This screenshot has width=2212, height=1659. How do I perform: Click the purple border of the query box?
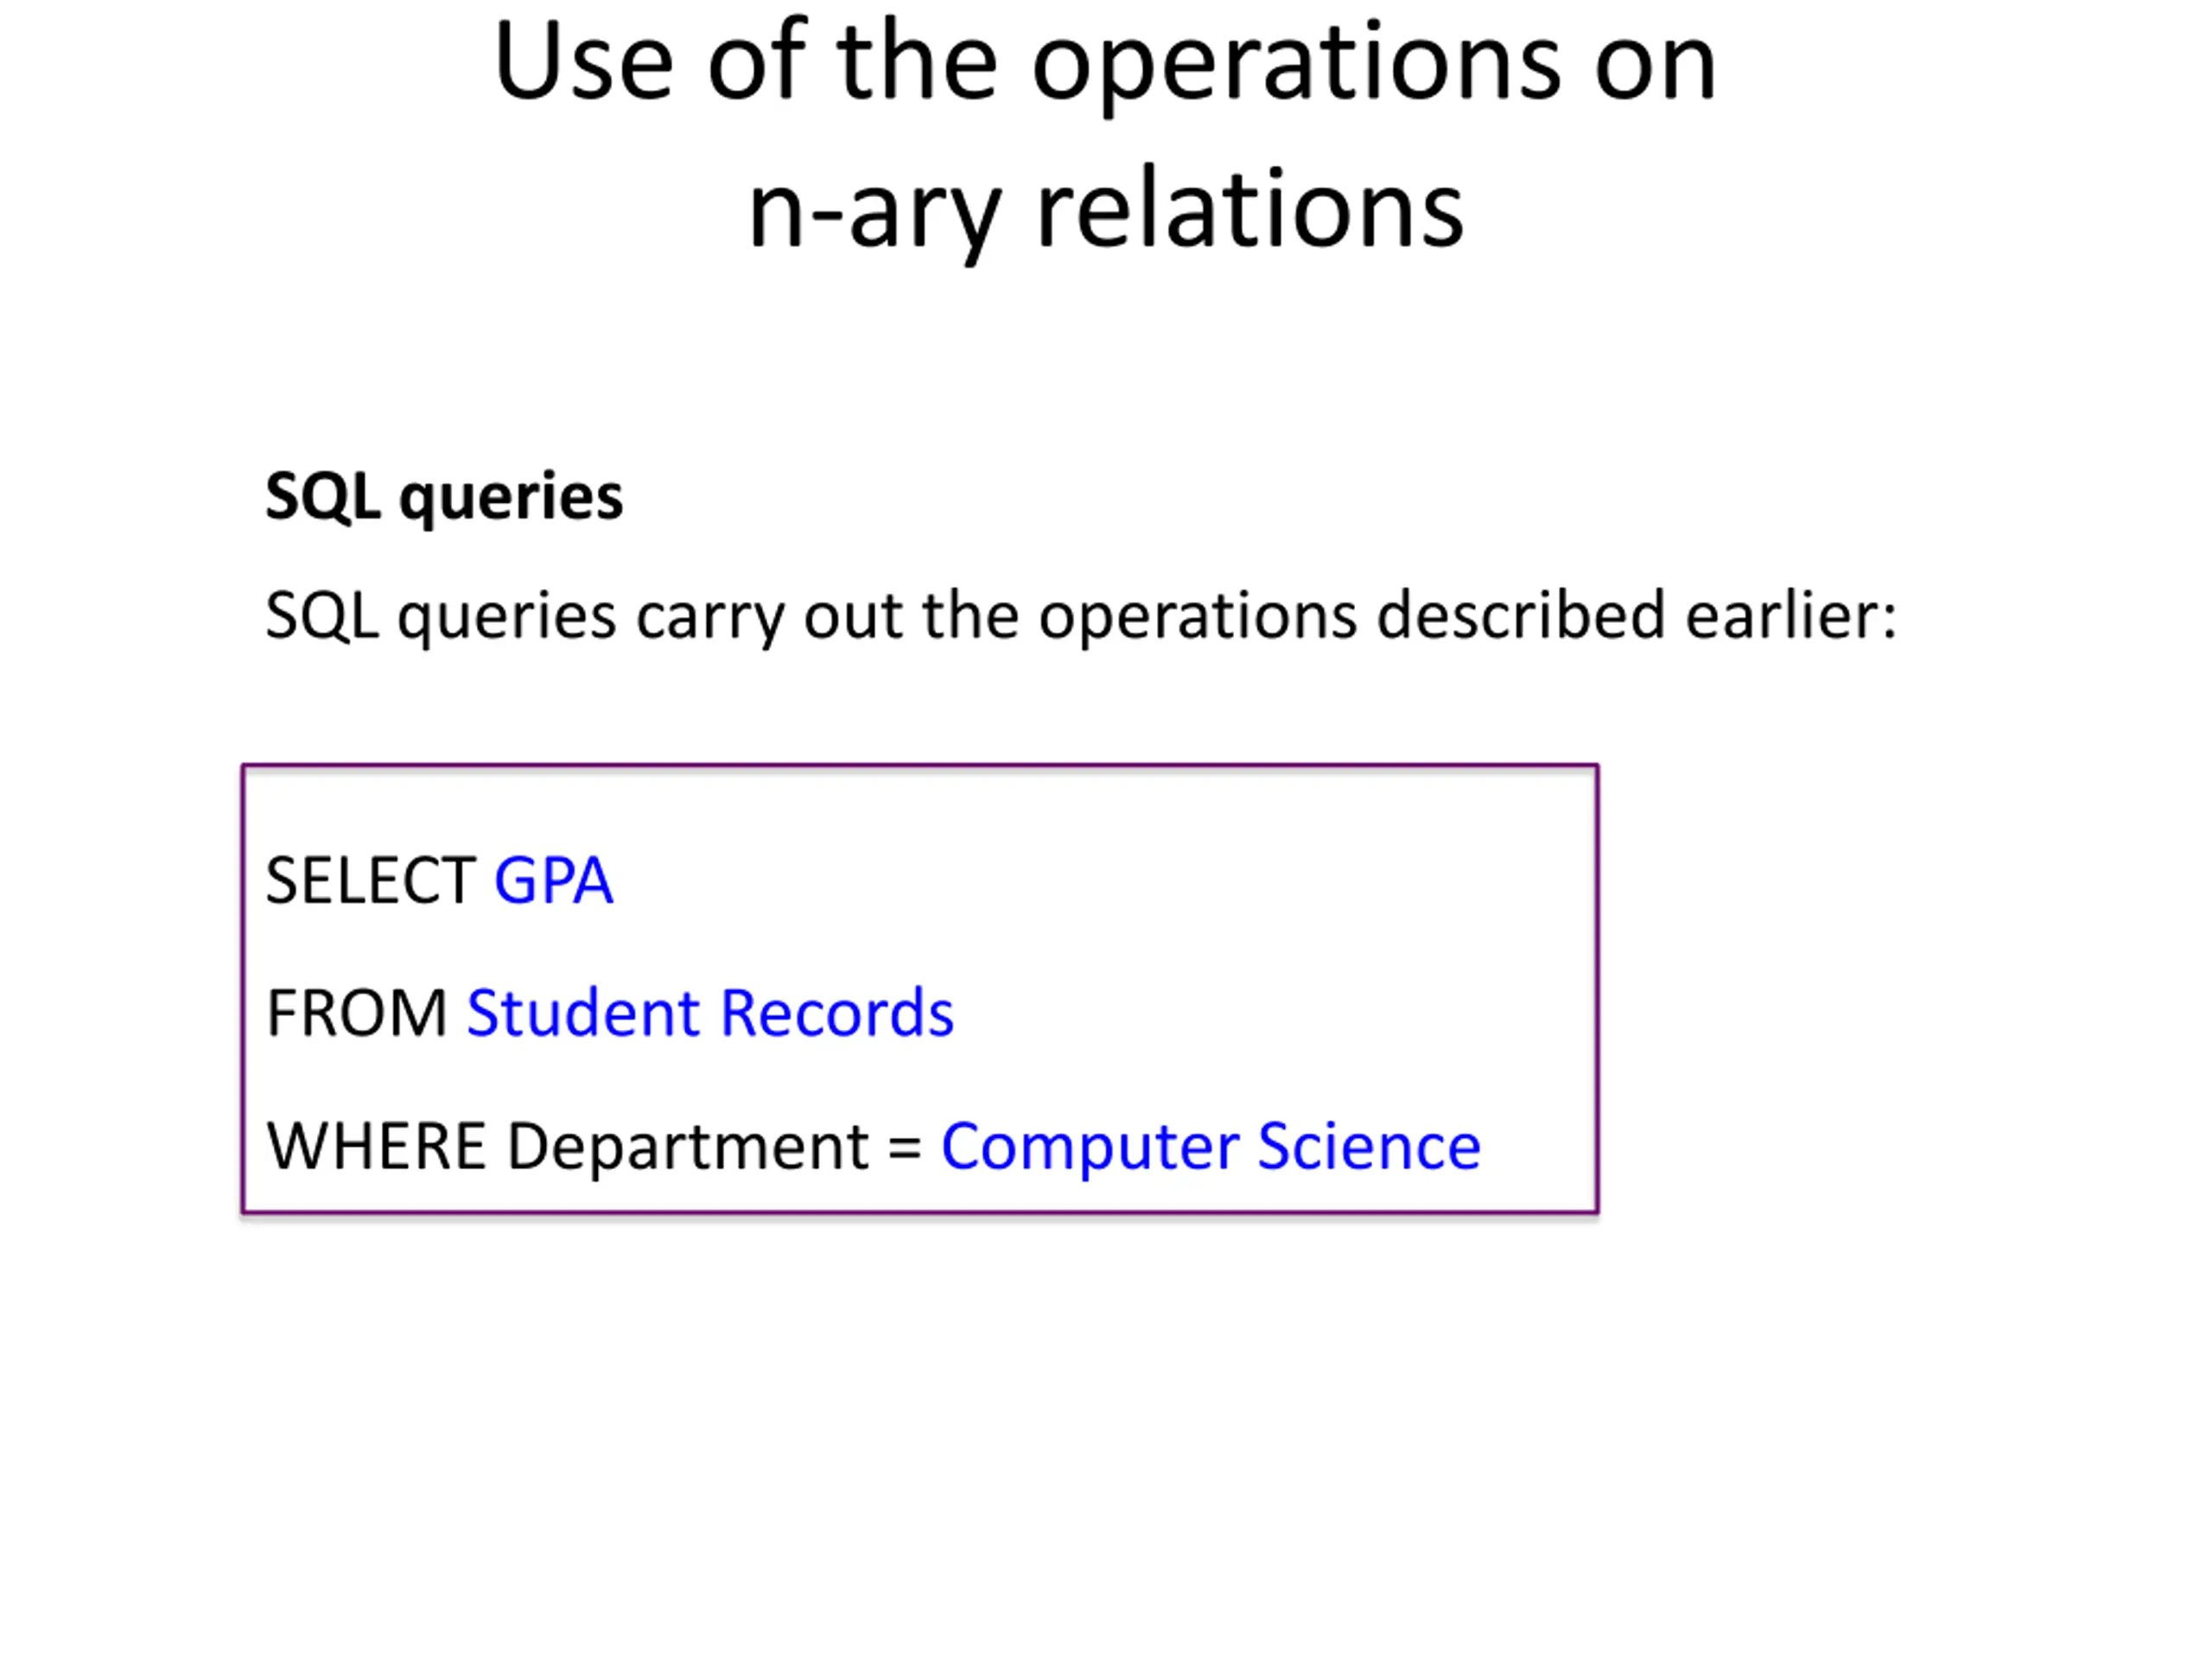[x=920, y=767]
